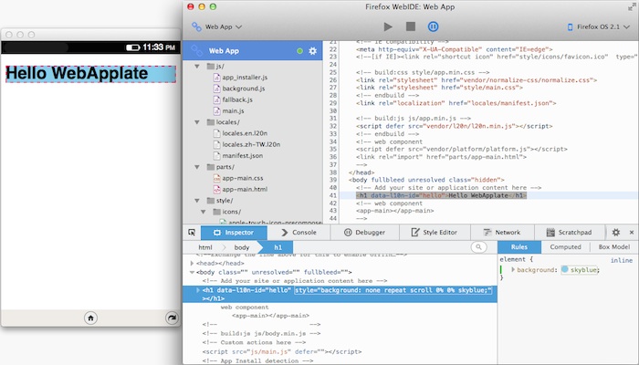Open project settings gear beside Web App
This screenshot has width=639, height=365.
313,52
